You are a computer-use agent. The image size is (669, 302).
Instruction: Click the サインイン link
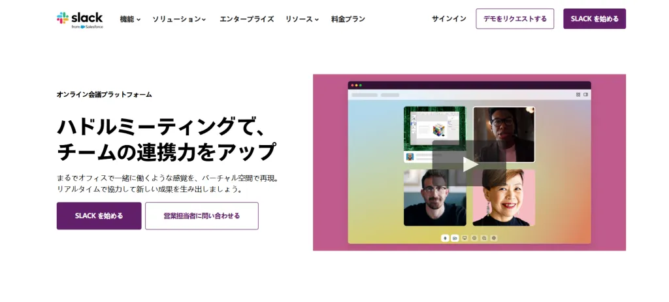[x=449, y=19]
